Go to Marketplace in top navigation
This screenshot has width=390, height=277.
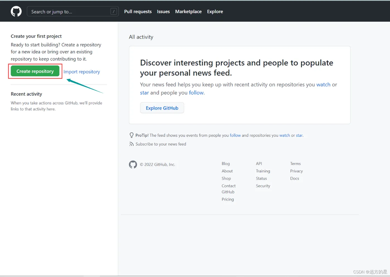tap(188, 11)
